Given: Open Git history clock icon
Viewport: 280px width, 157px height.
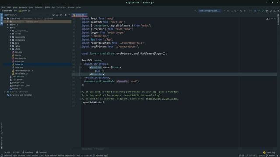Looking at the screenshot, I should 266,11.
